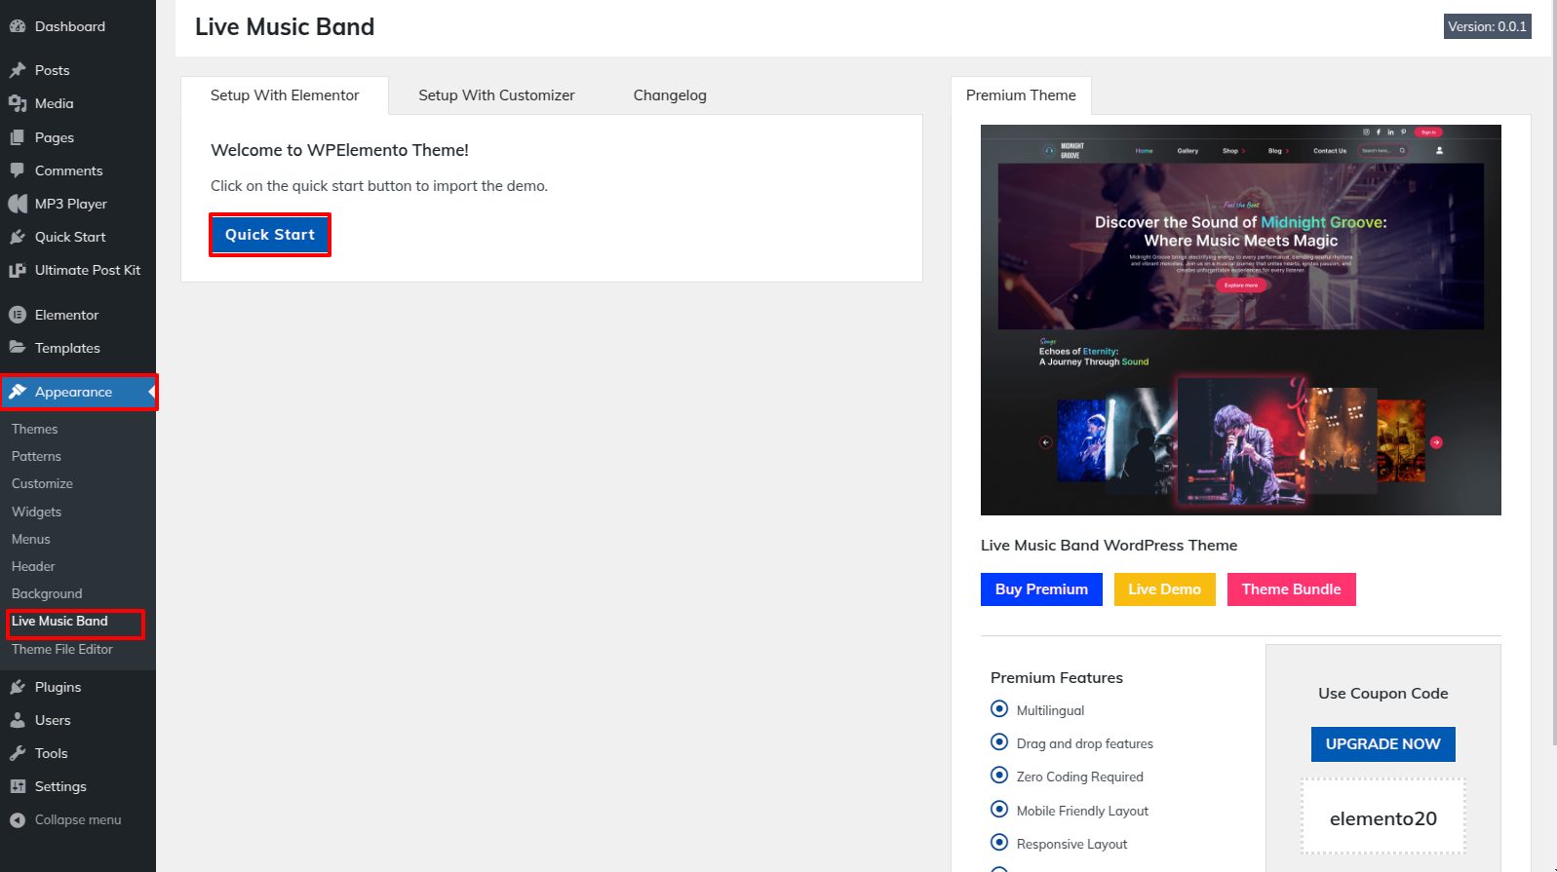Click the Welcome to WPElemento Theme! heading
This screenshot has height=872, width=1557.
point(339,150)
